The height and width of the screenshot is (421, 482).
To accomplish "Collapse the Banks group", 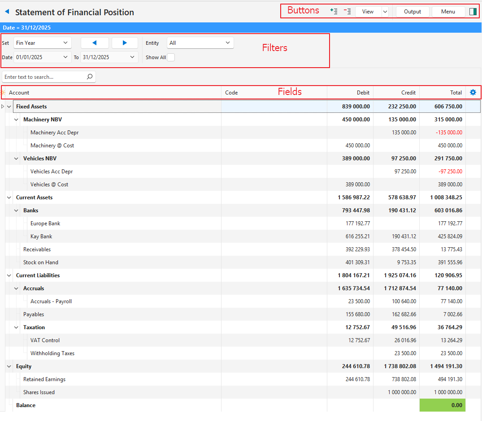I will tap(17, 210).
